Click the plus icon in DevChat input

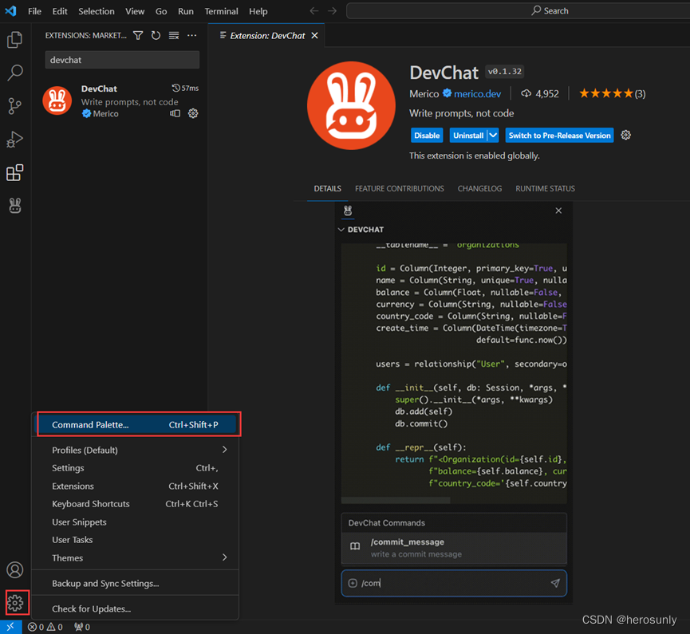click(353, 583)
